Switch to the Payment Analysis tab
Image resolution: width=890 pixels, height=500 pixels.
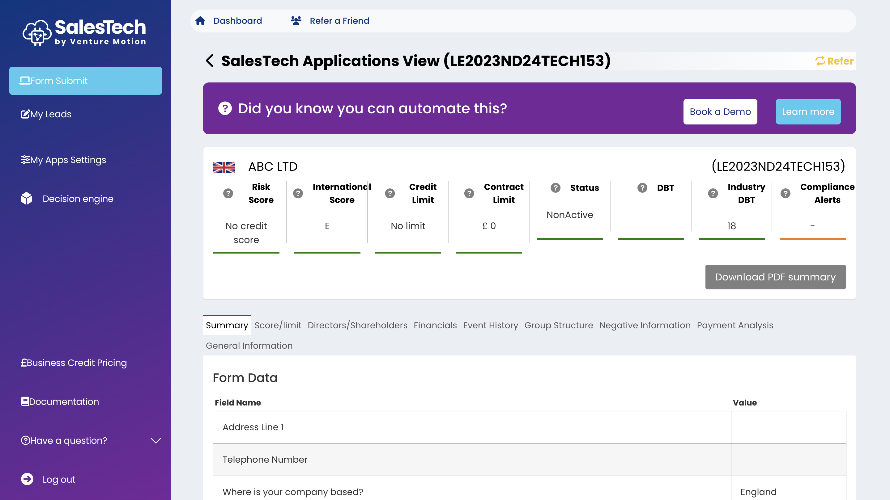coord(735,325)
